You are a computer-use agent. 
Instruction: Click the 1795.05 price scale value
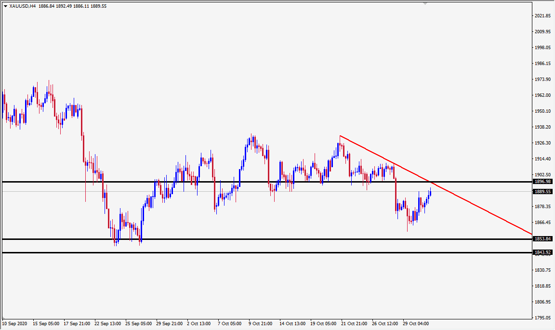(x=542, y=317)
